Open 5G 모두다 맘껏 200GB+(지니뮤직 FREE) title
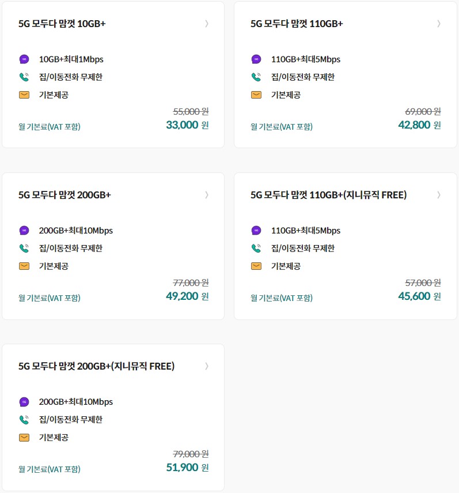 tap(96, 366)
